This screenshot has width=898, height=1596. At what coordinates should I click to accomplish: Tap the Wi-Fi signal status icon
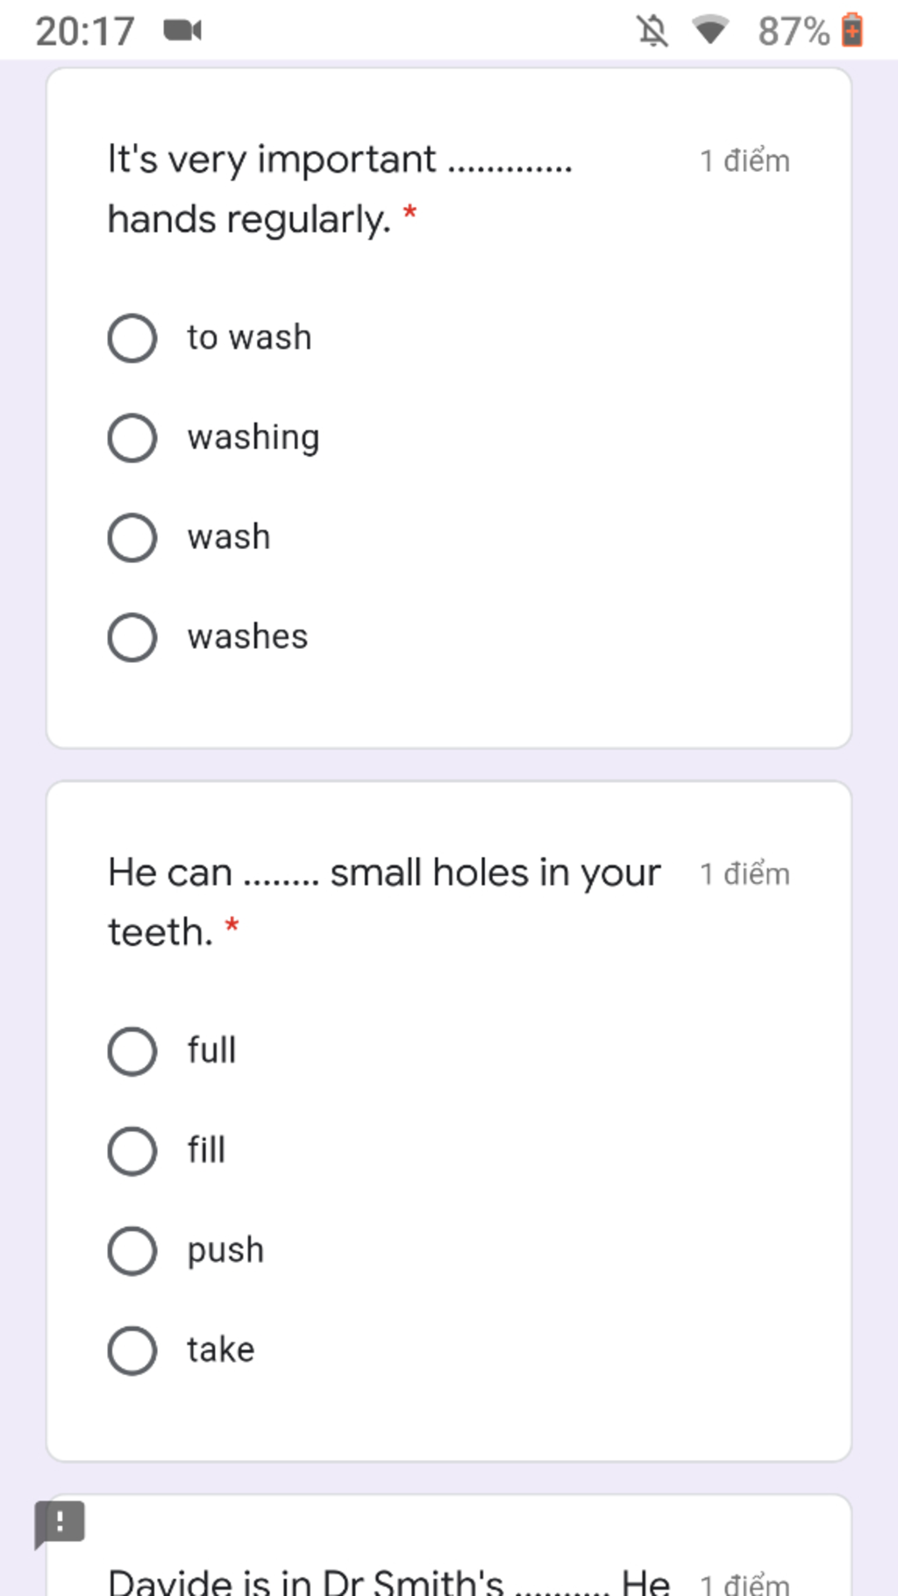[x=710, y=31]
